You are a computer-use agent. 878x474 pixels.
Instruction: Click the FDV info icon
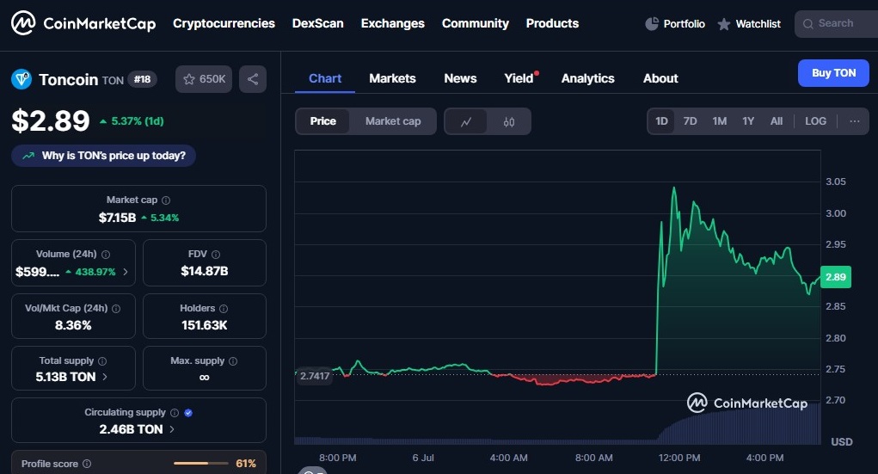216,255
